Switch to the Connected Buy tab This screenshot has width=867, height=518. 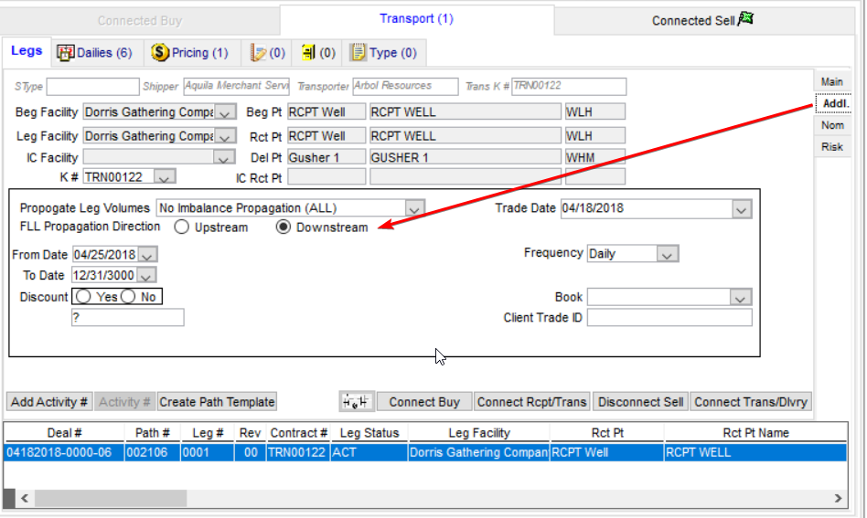(x=139, y=20)
